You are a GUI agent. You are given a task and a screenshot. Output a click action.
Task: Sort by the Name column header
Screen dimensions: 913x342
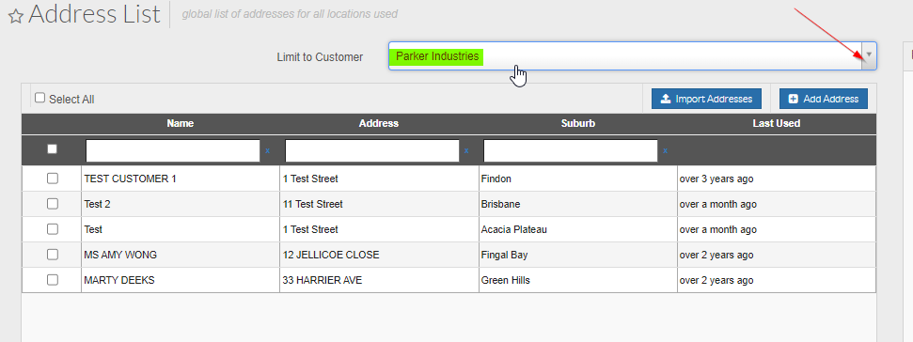tap(181, 123)
